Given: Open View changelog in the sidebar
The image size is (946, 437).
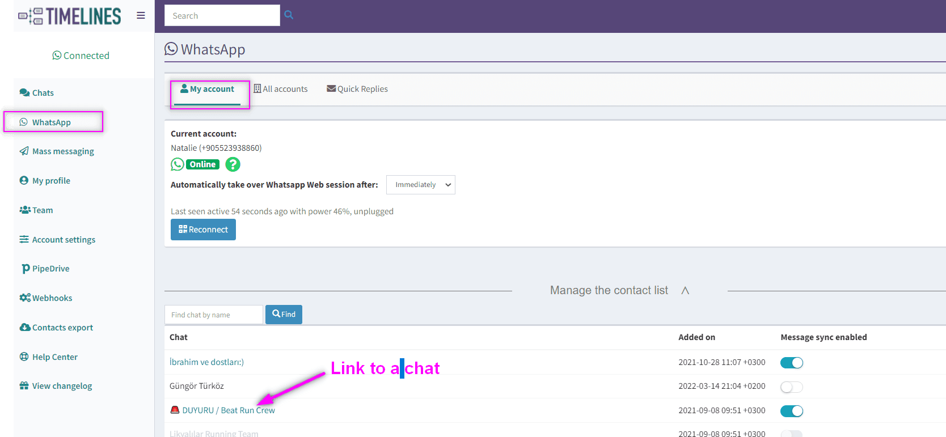Looking at the screenshot, I should pyautogui.click(x=61, y=386).
